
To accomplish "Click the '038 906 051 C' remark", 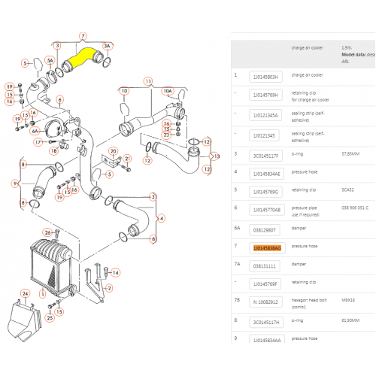I will pyautogui.click(x=355, y=208).
